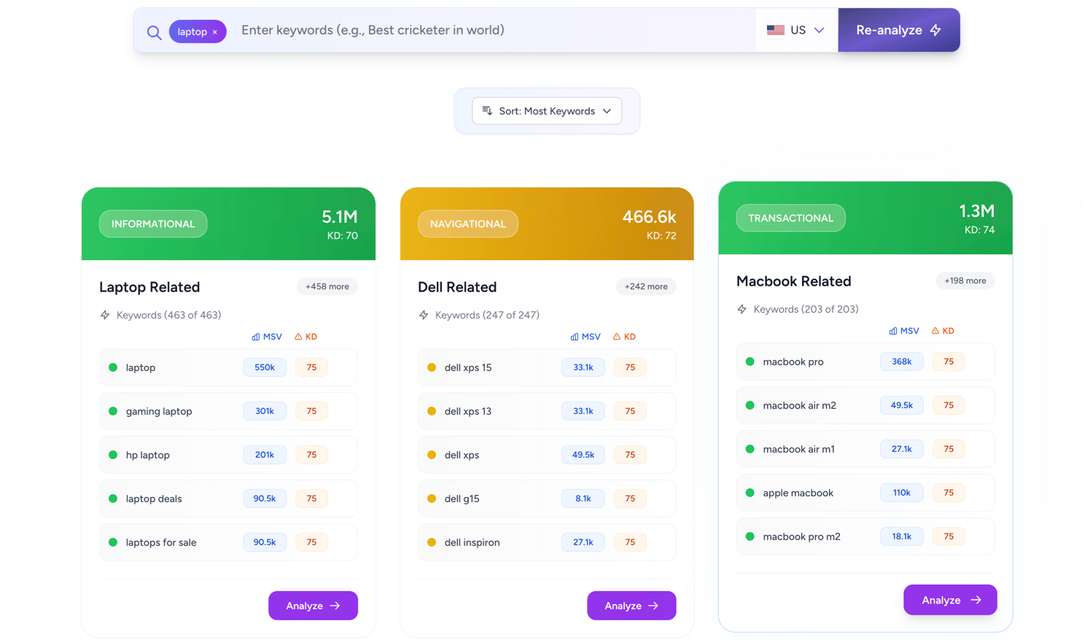Click lightning icon beside Keywords (203 of 203)
The image size is (1090, 640).
[x=742, y=309]
